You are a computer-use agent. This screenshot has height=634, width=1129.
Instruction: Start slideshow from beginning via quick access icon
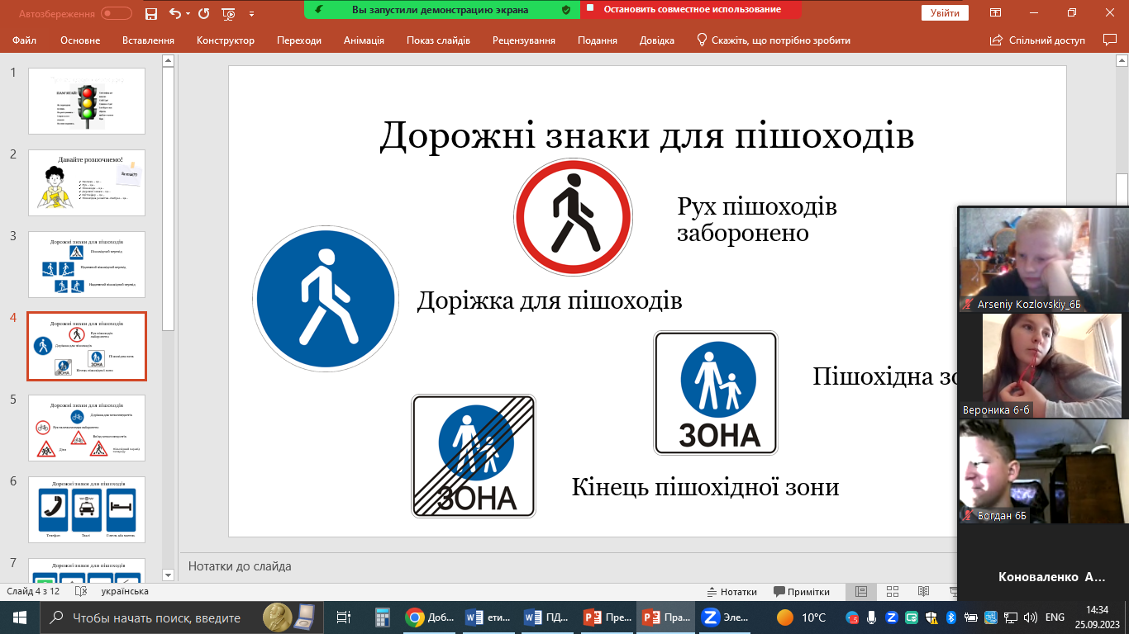pyautogui.click(x=229, y=13)
